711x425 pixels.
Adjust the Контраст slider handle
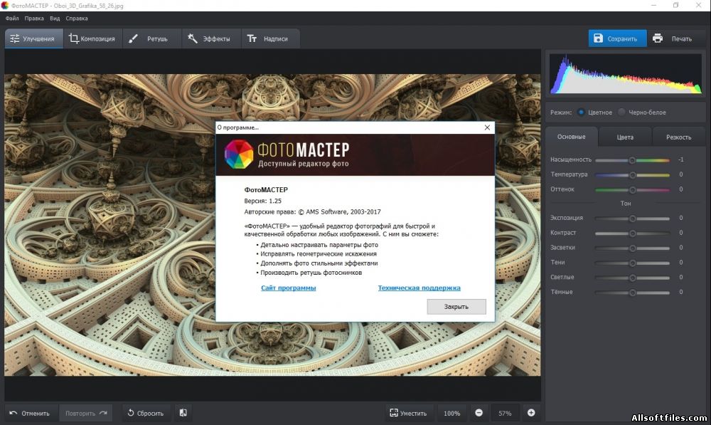pyautogui.click(x=633, y=234)
